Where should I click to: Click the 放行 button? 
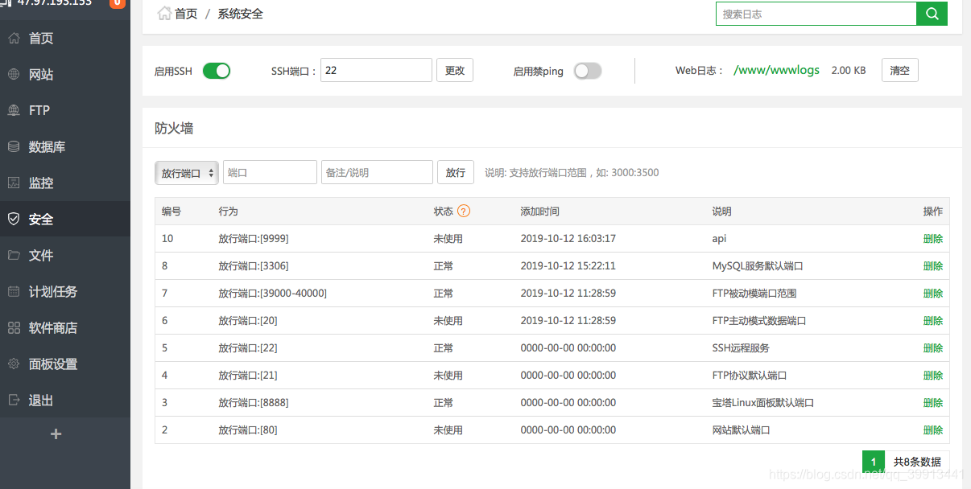pyautogui.click(x=456, y=172)
